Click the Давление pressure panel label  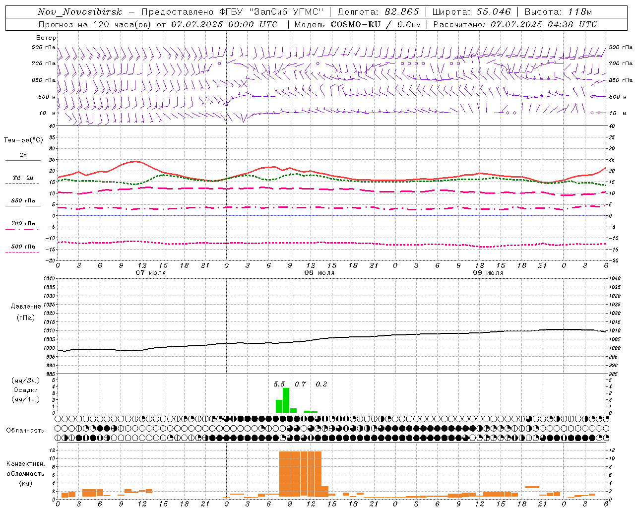[x=26, y=307]
